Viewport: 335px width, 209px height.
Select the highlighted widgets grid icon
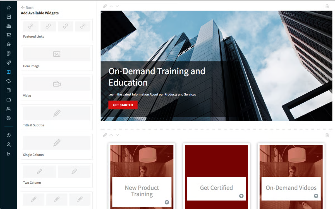click(8, 72)
